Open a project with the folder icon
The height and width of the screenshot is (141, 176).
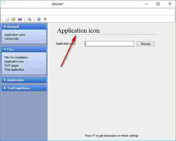[13, 19]
